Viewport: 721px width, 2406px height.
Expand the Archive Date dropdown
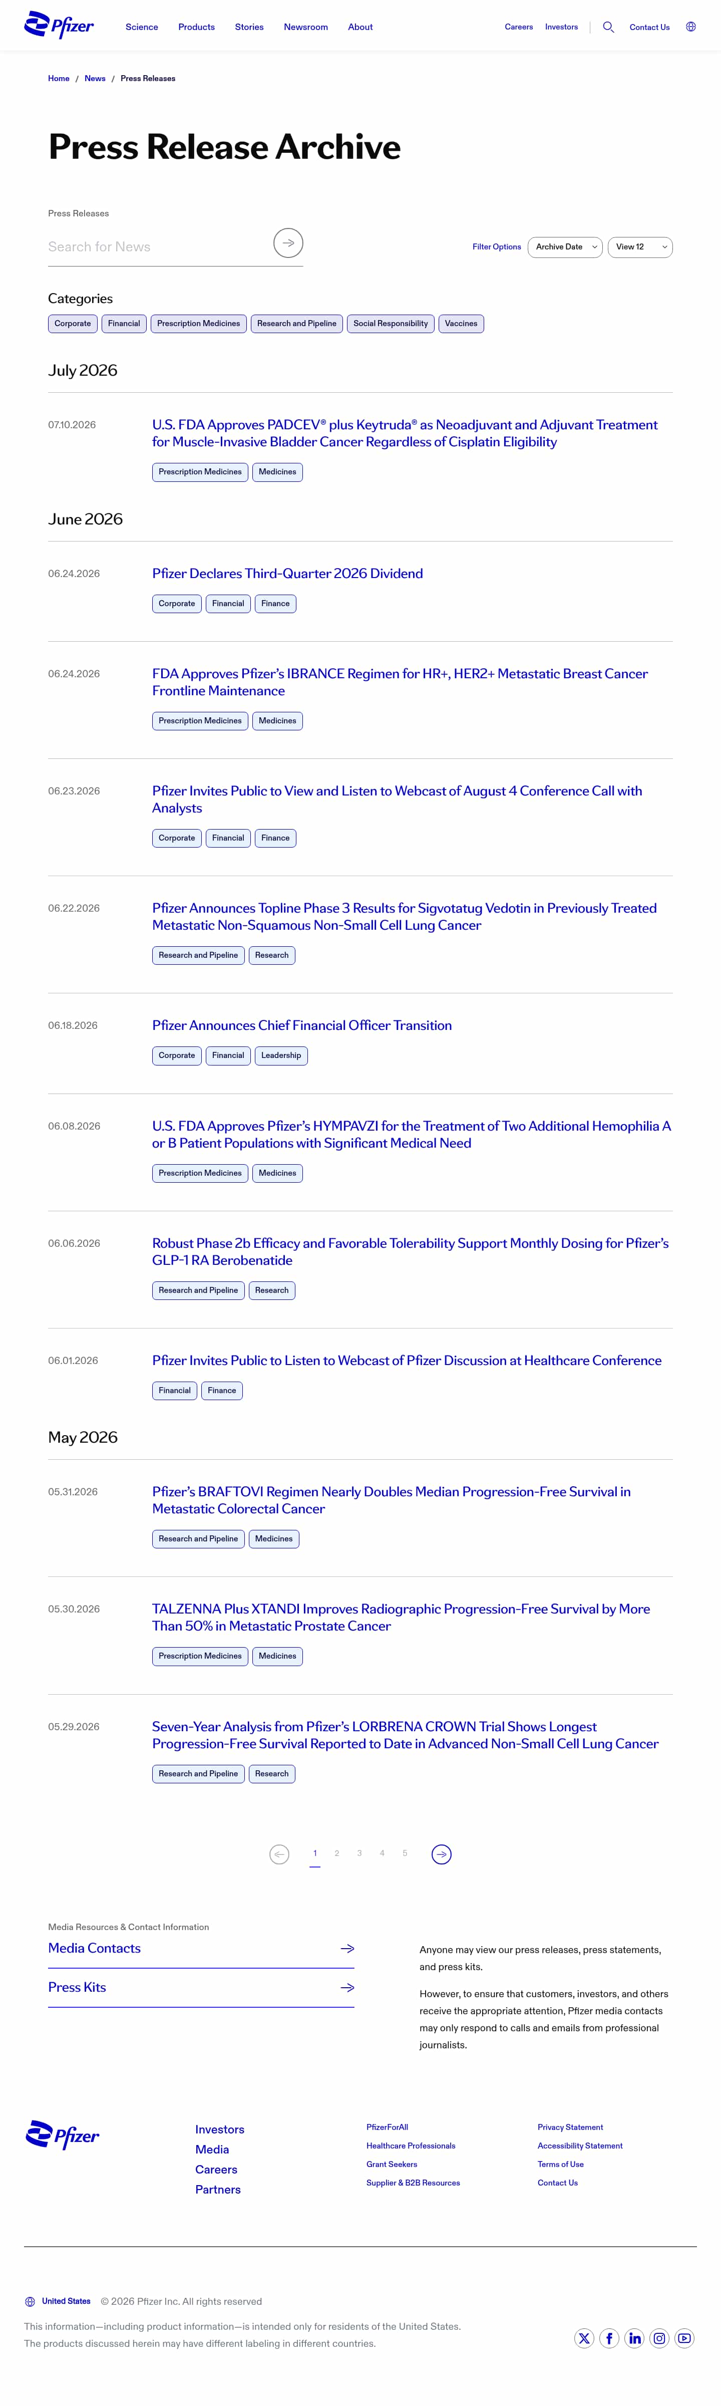point(565,247)
